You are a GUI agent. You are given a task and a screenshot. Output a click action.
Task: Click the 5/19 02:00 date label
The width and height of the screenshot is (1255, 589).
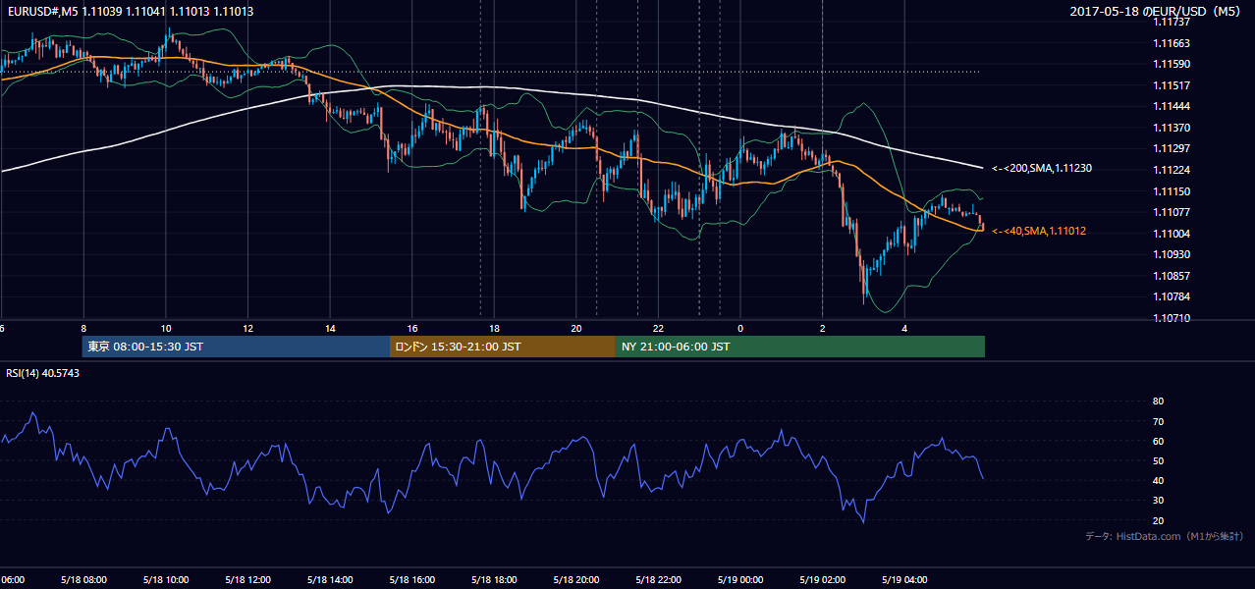(x=823, y=579)
